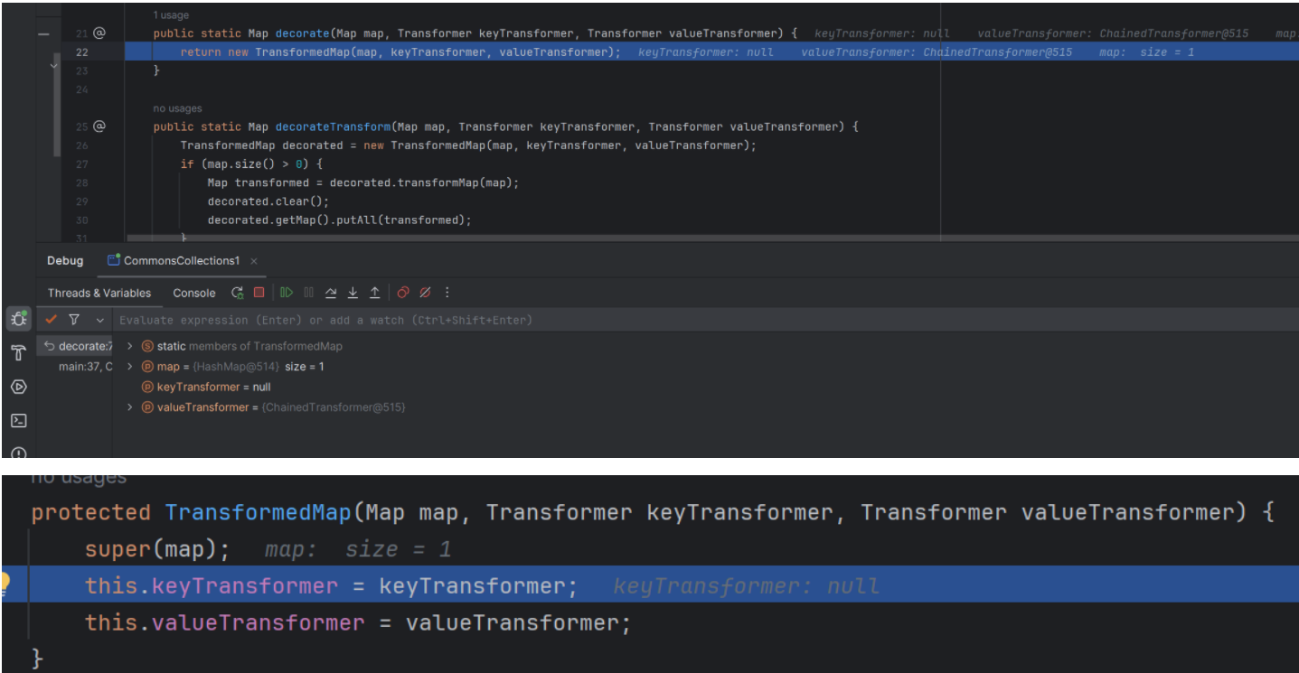Switch to the Threads & Variables tab
The width and height of the screenshot is (1299, 673).
[99, 293]
